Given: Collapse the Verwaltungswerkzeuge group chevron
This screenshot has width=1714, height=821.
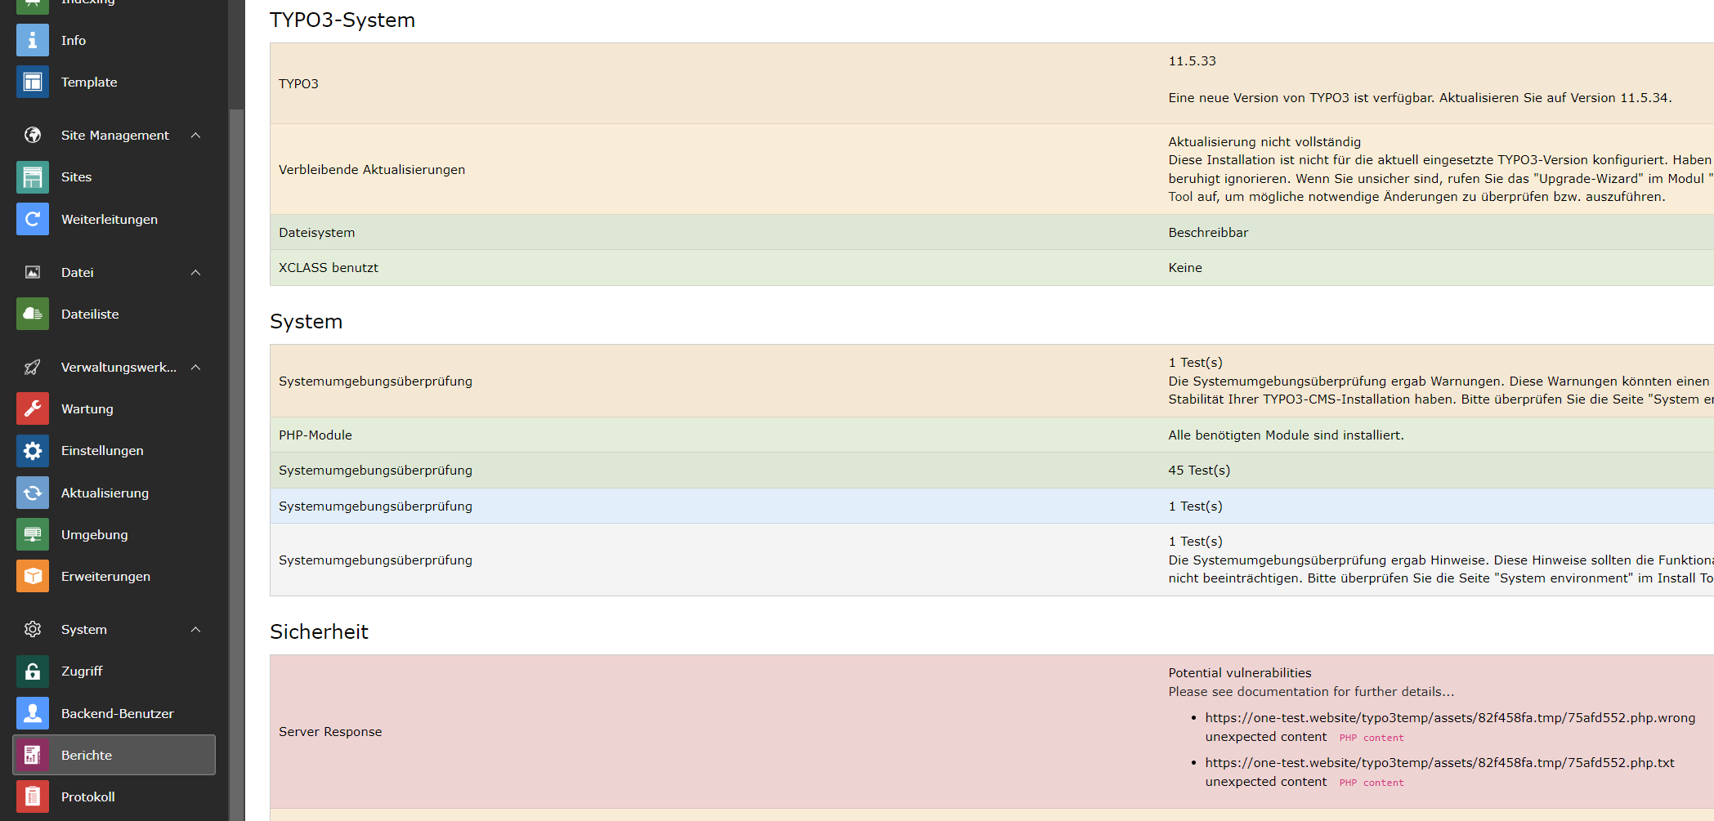Looking at the screenshot, I should tap(195, 367).
